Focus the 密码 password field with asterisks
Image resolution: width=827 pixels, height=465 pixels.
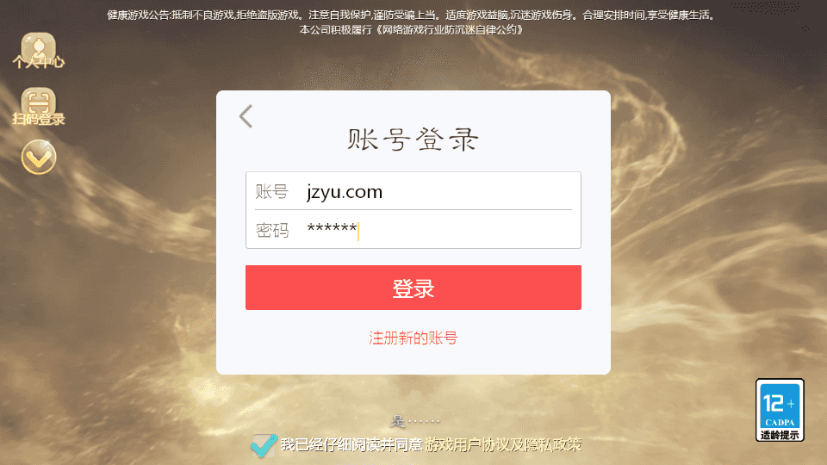coord(413,229)
